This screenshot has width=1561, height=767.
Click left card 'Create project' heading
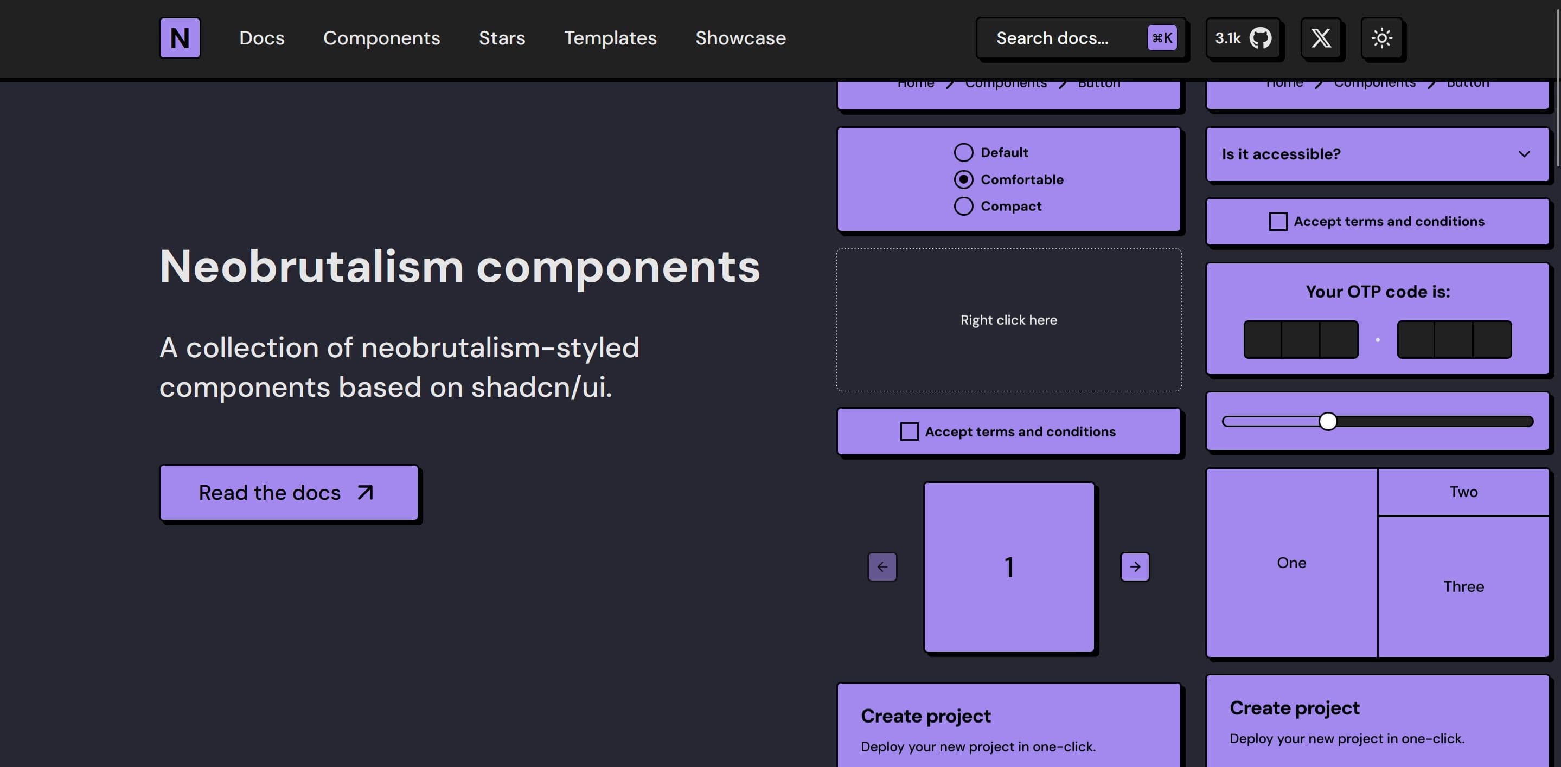[x=925, y=716]
